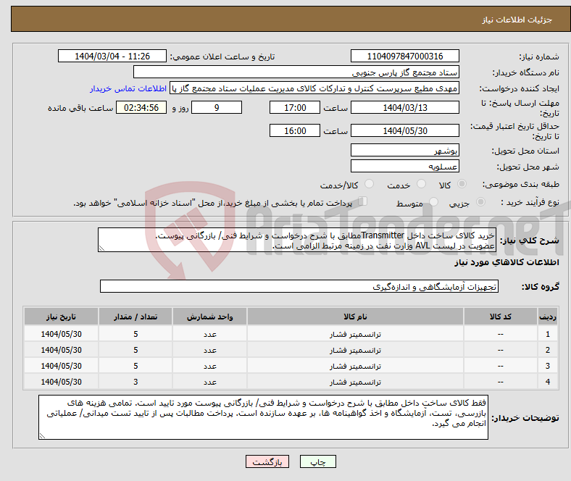Click quantity 3 in row 4
Image resolution: width=571 pixels, height=481 pixels.
136,382
